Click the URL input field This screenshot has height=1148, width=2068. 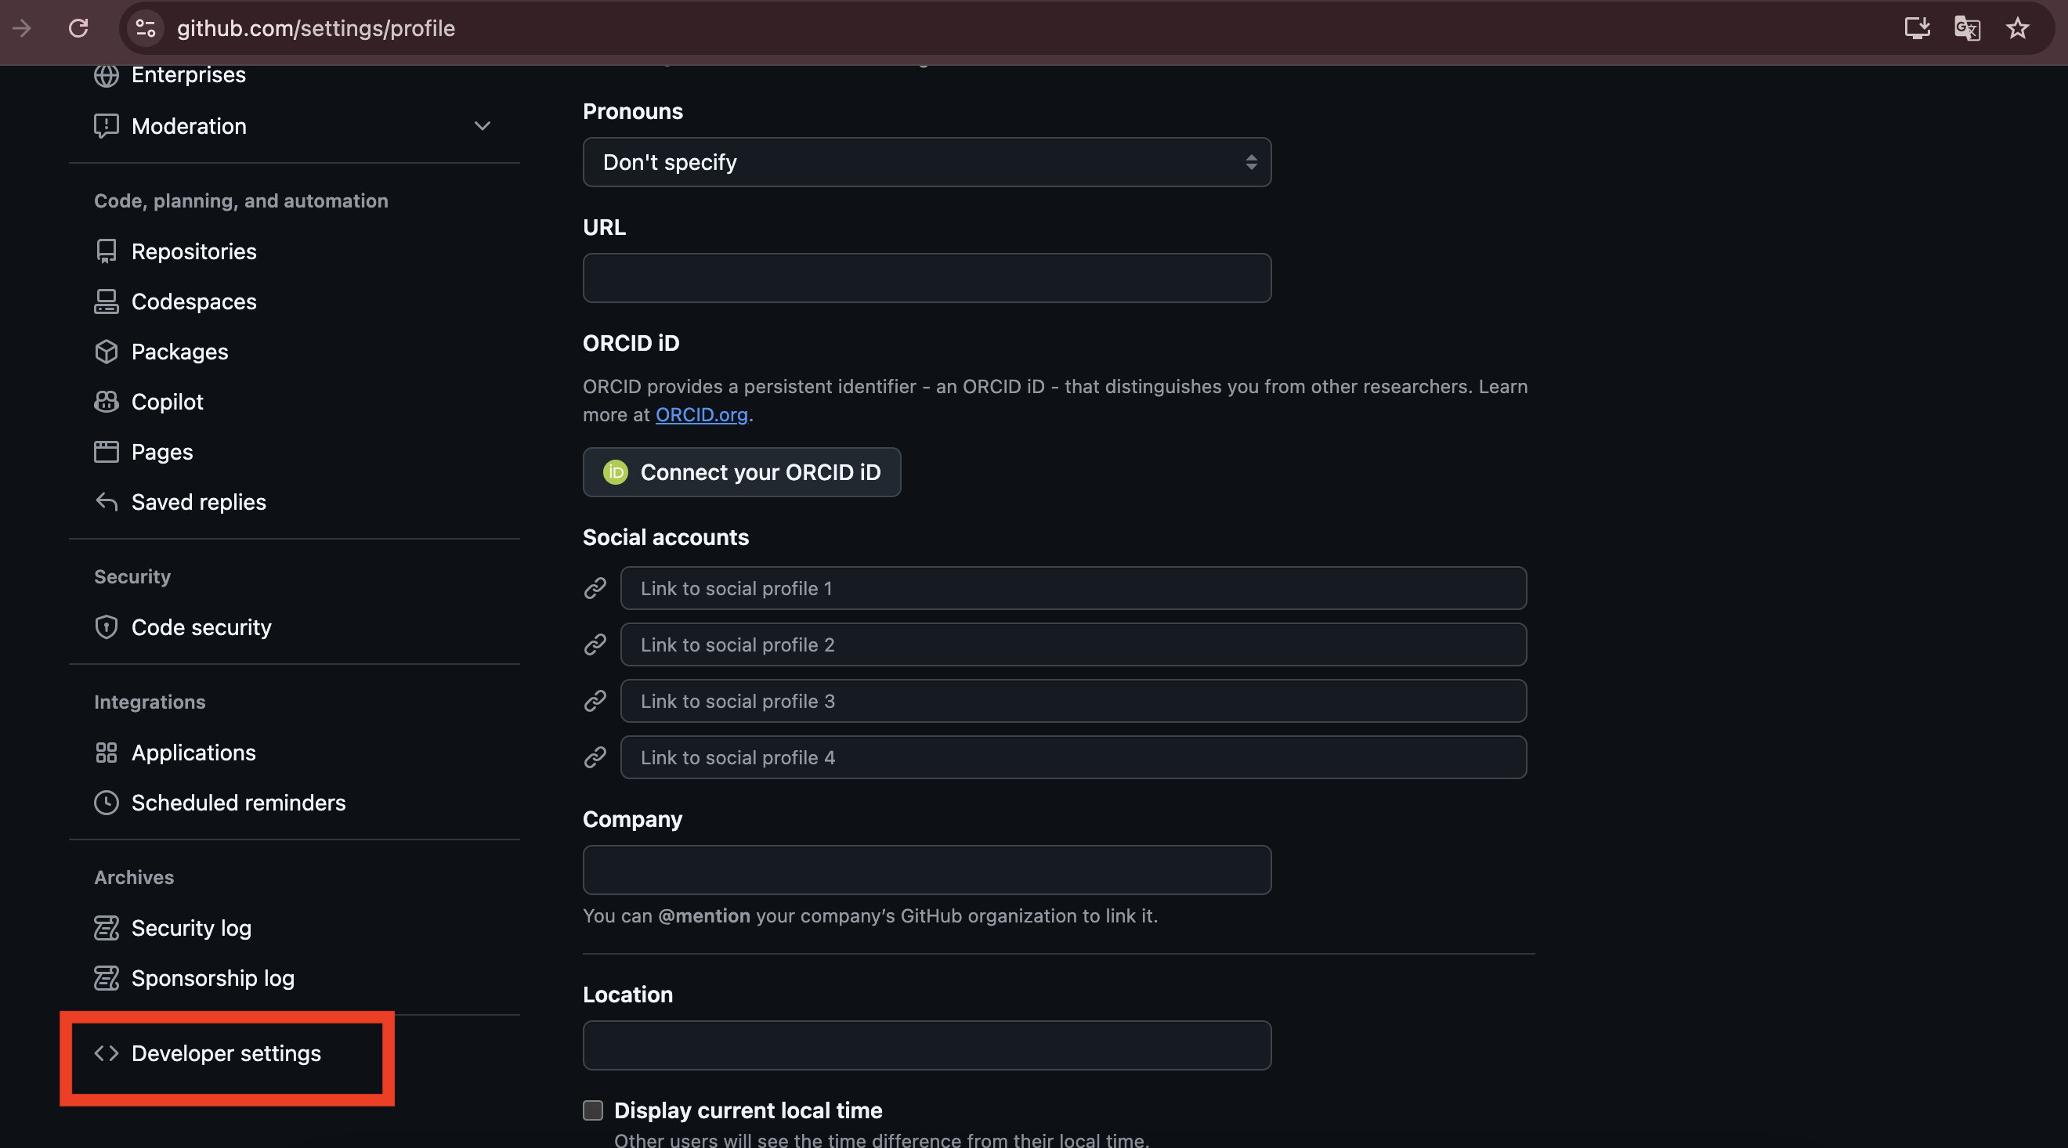pyautogui.click(x=927, y=278)
